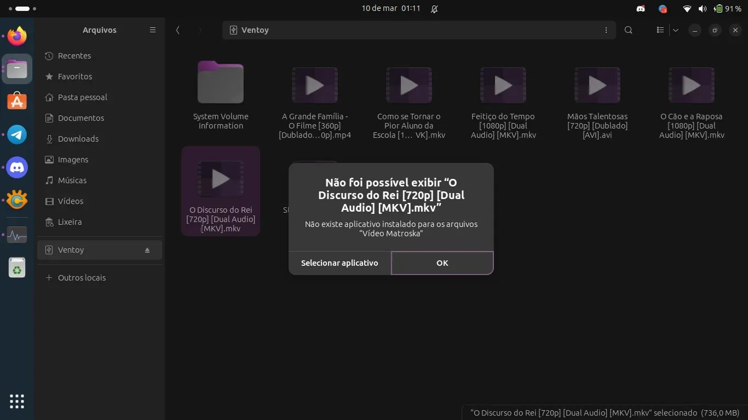
Task: Open Downloads in the sidebar
Action: coord(78,139)
